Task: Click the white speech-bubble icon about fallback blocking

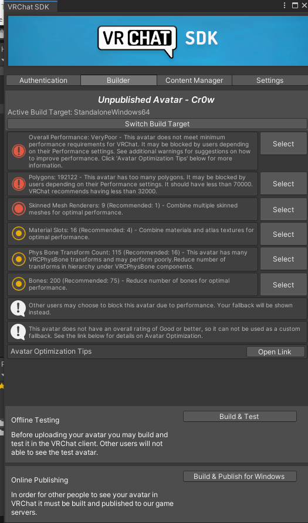Action: click(x=18, y=309)
